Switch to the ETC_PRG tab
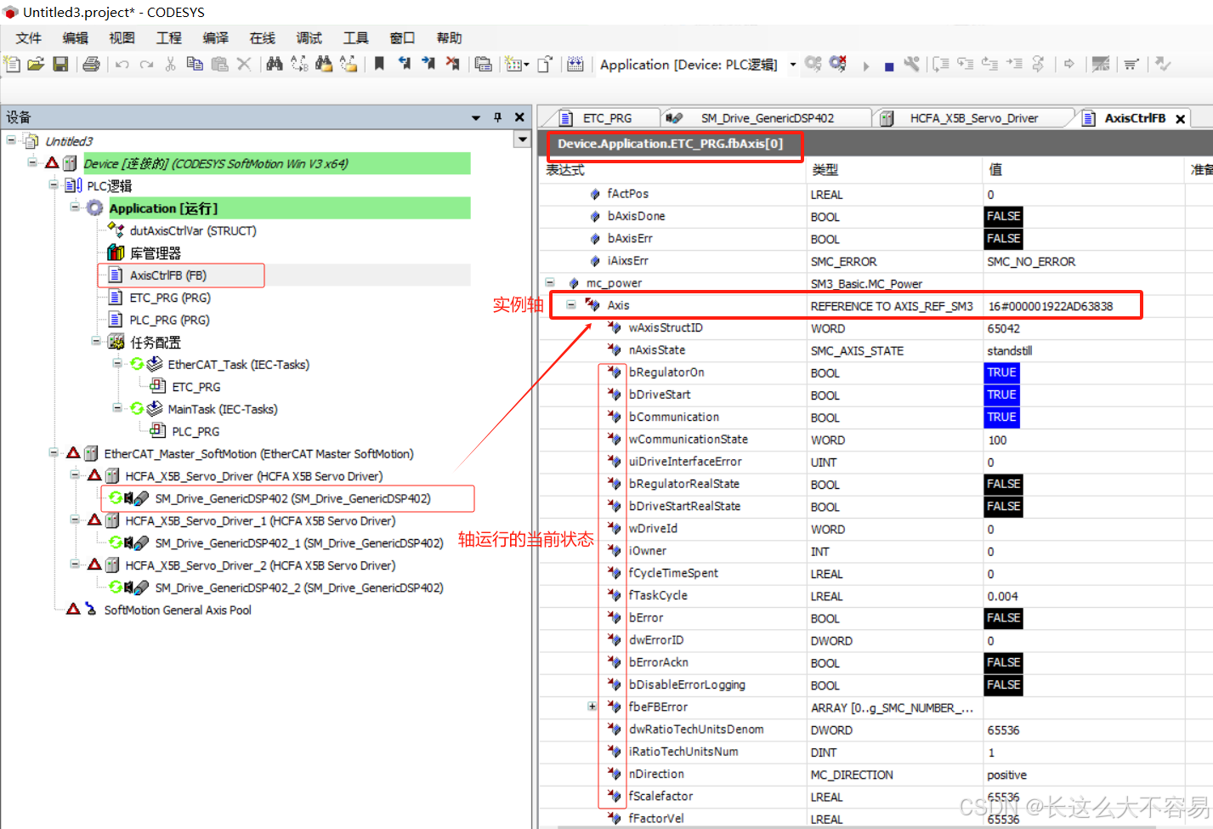The width and height of the screenshot is (1213, 829). 607,118
